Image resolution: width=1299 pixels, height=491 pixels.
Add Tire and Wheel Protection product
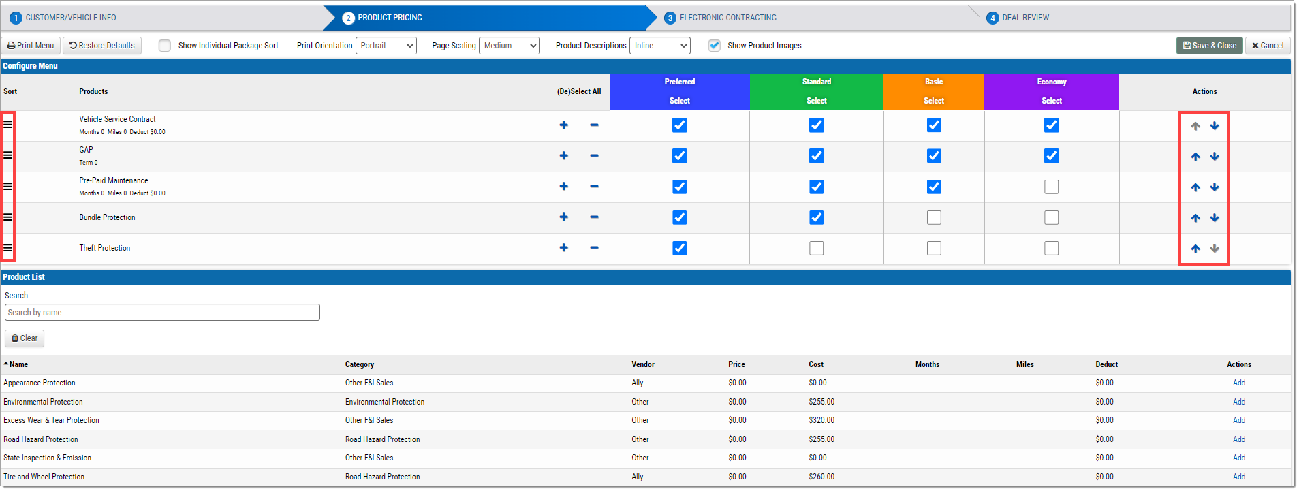[1239, 477]
